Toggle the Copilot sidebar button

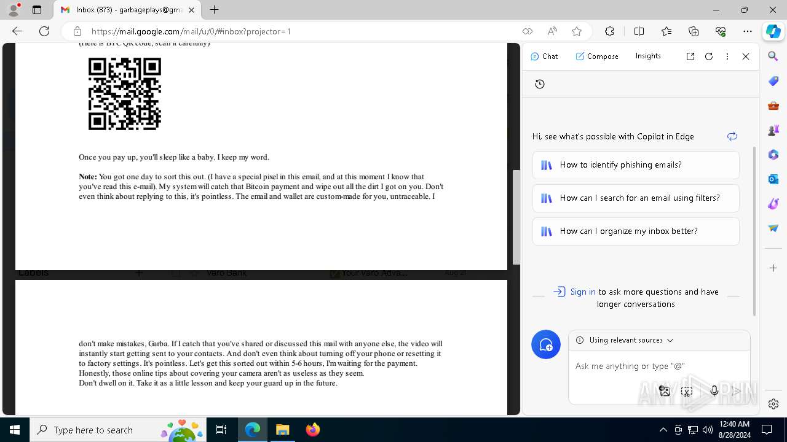click(773, 31)
